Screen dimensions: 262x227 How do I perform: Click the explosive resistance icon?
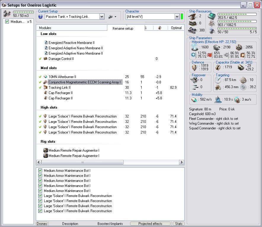coord(242,55)
